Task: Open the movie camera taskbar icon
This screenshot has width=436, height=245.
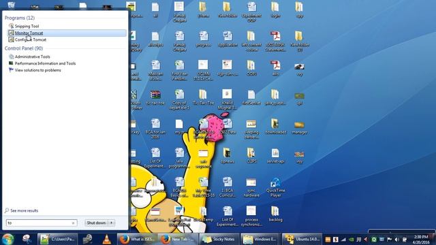Action: 87,239
